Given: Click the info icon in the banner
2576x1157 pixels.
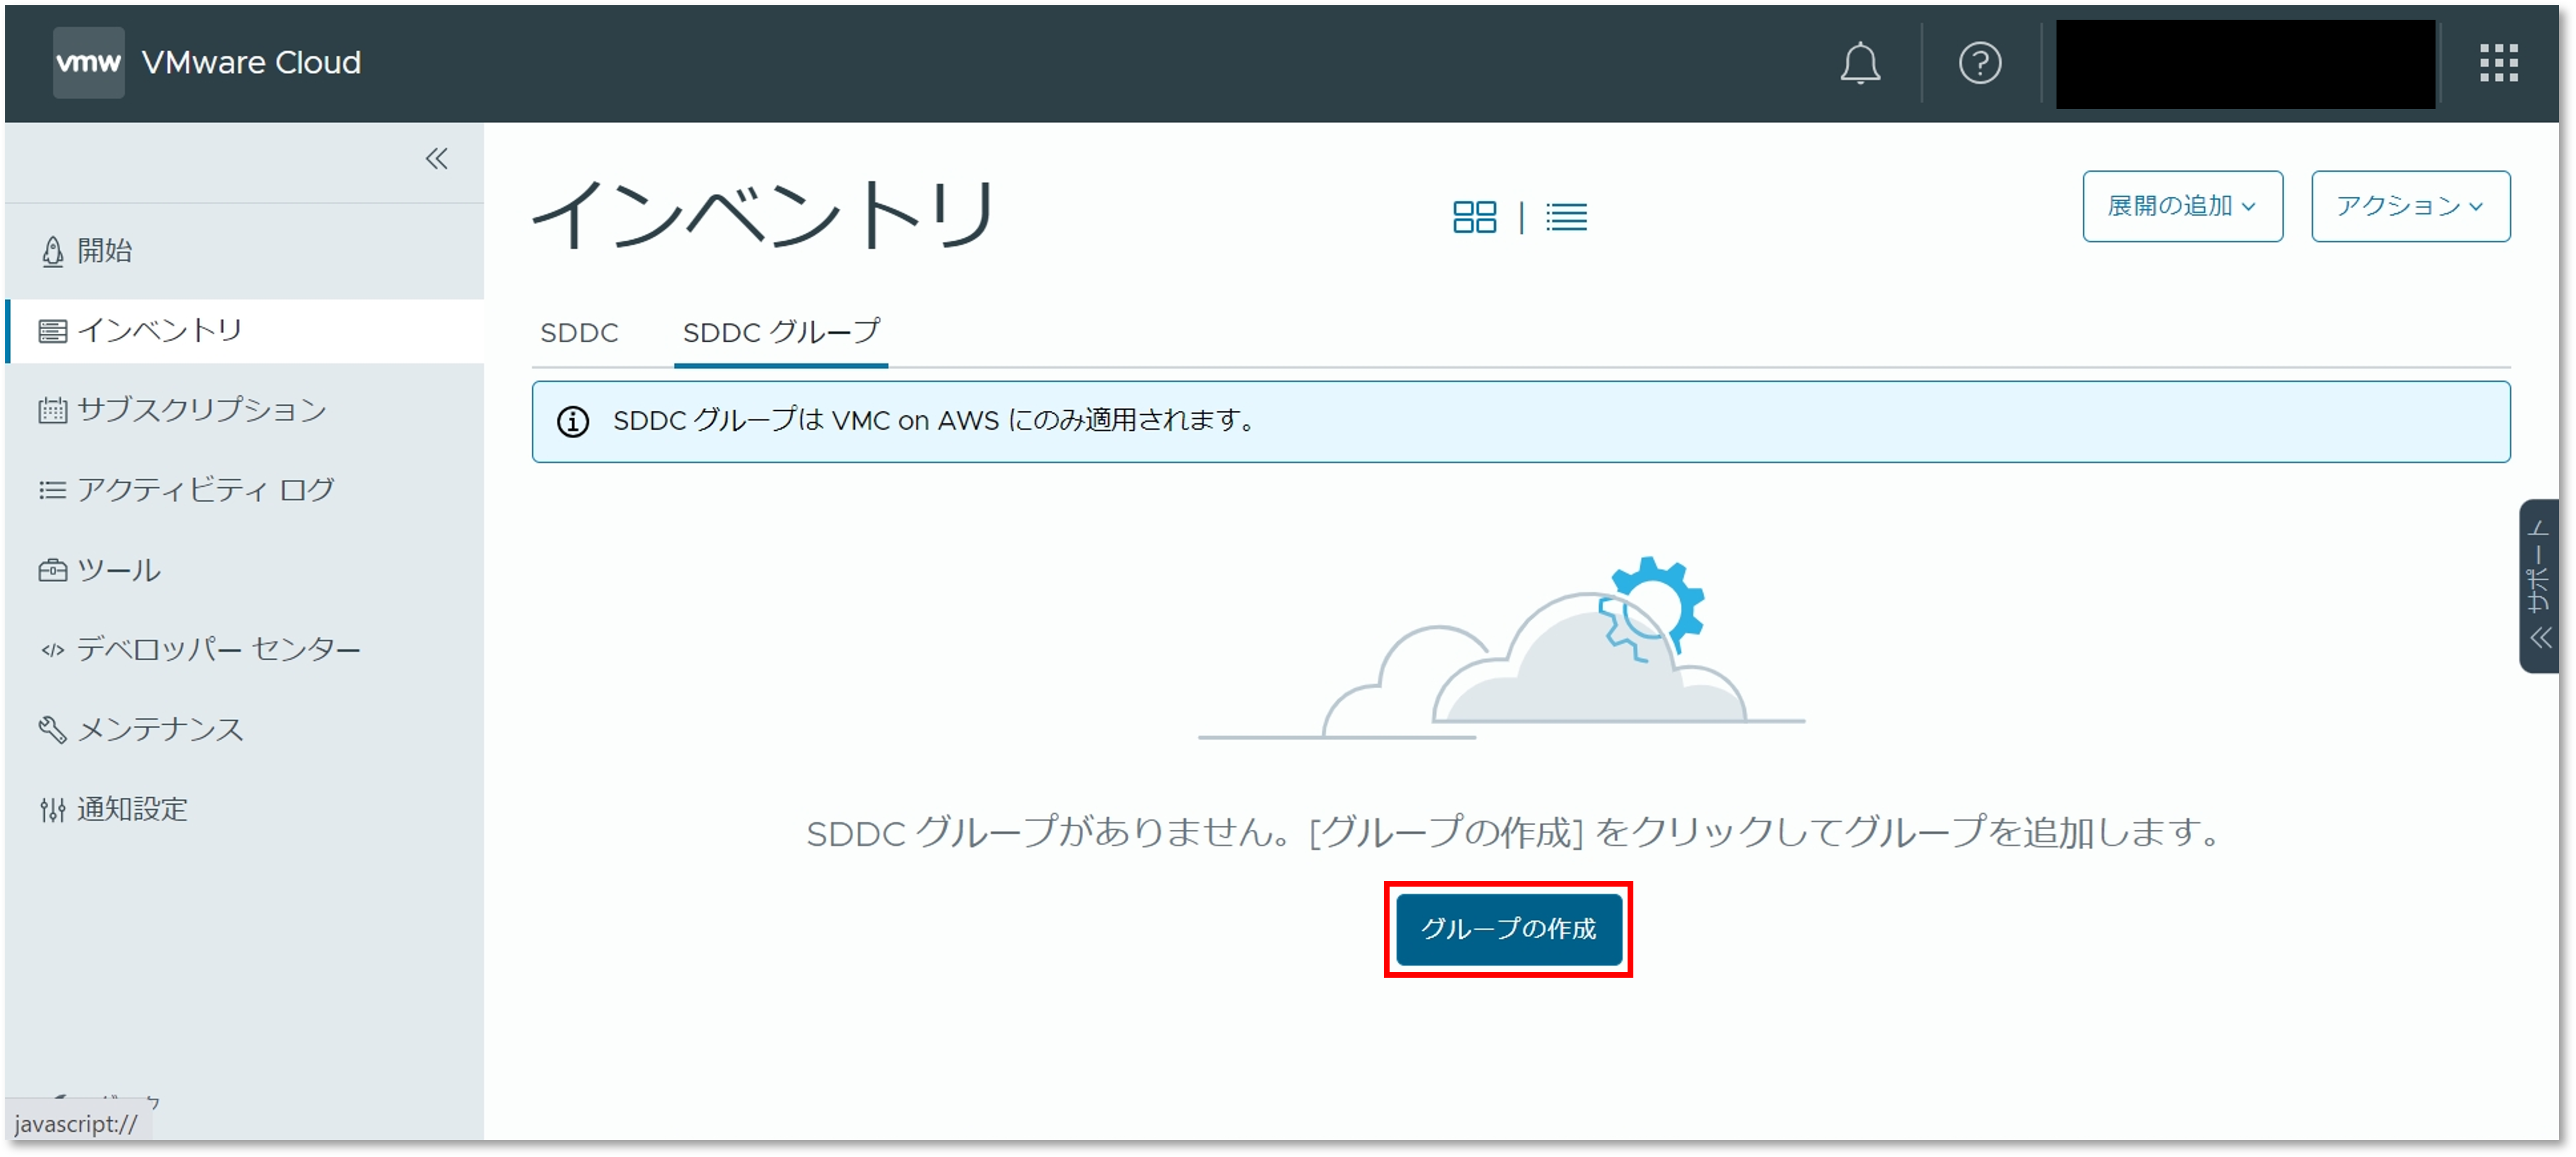Looking at the screenshot, I should [573, 422].
